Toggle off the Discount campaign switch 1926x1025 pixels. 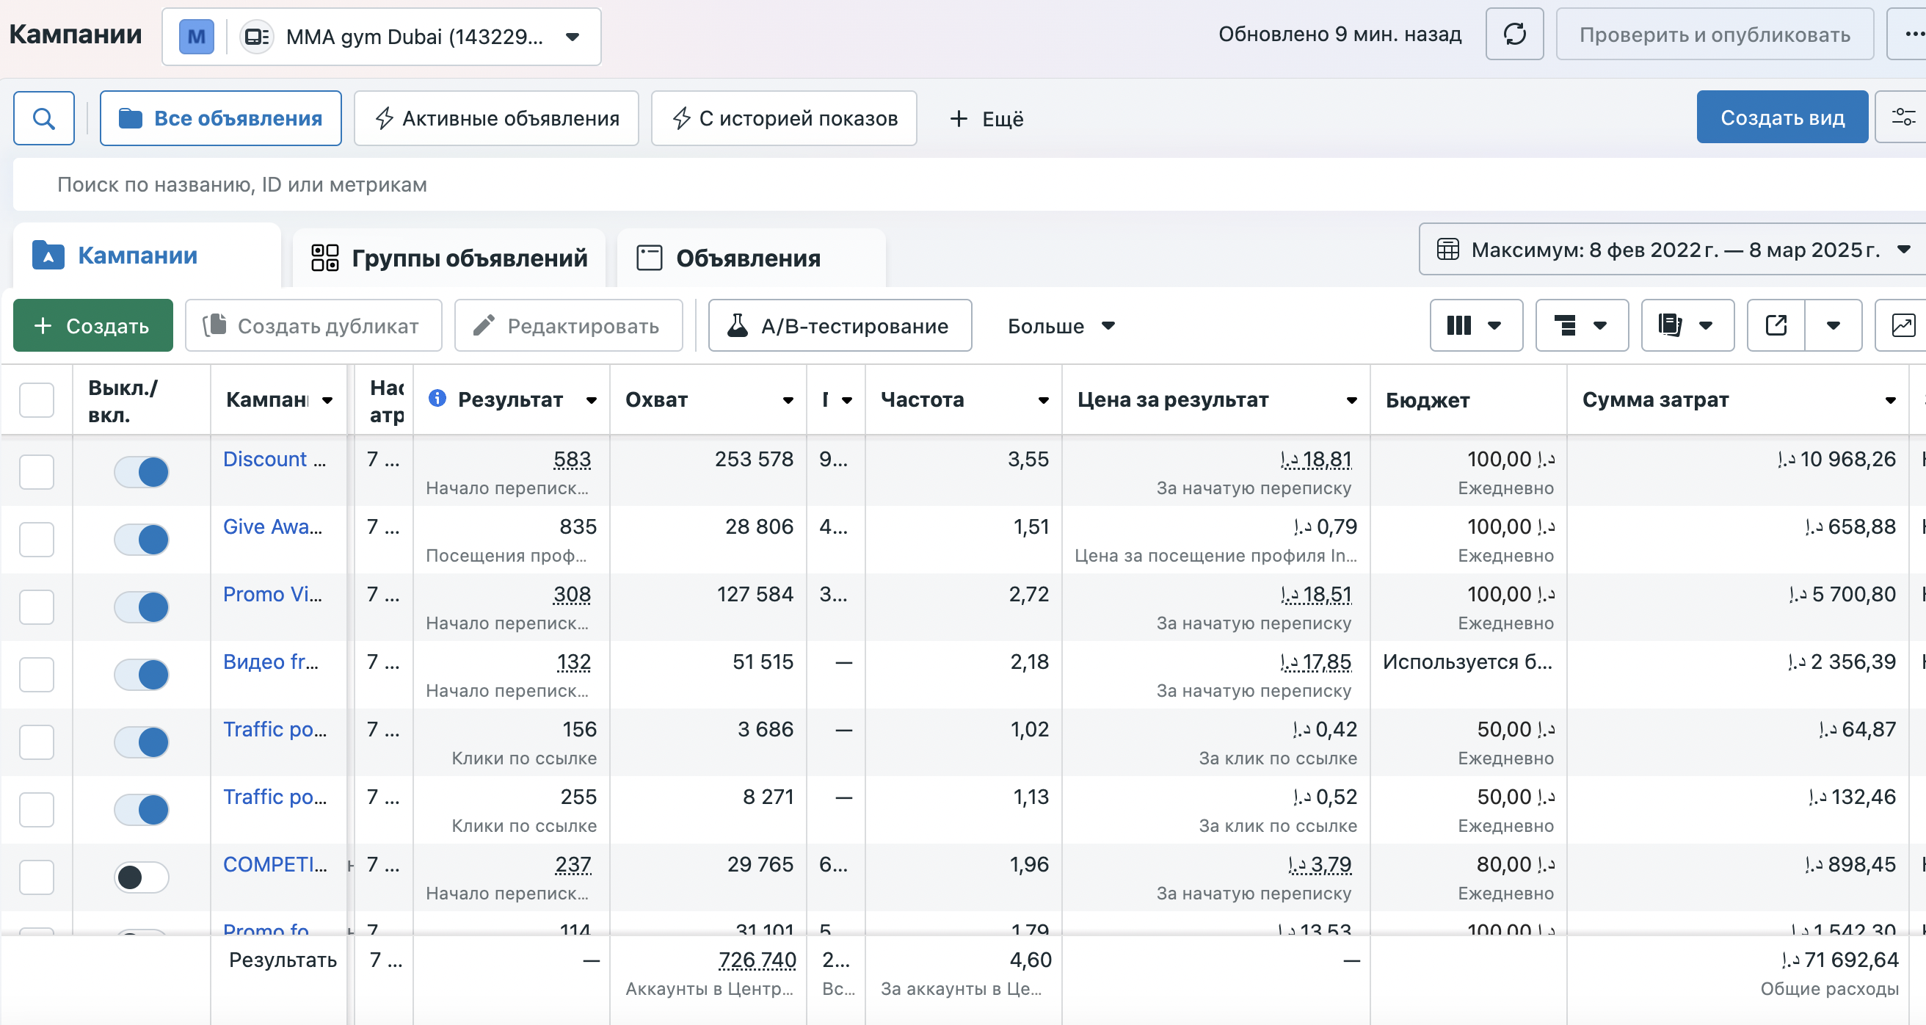(142, 472)
